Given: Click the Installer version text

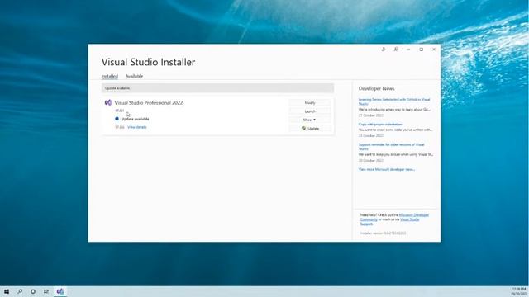Looking at the screenshot, I should [383, 233].
